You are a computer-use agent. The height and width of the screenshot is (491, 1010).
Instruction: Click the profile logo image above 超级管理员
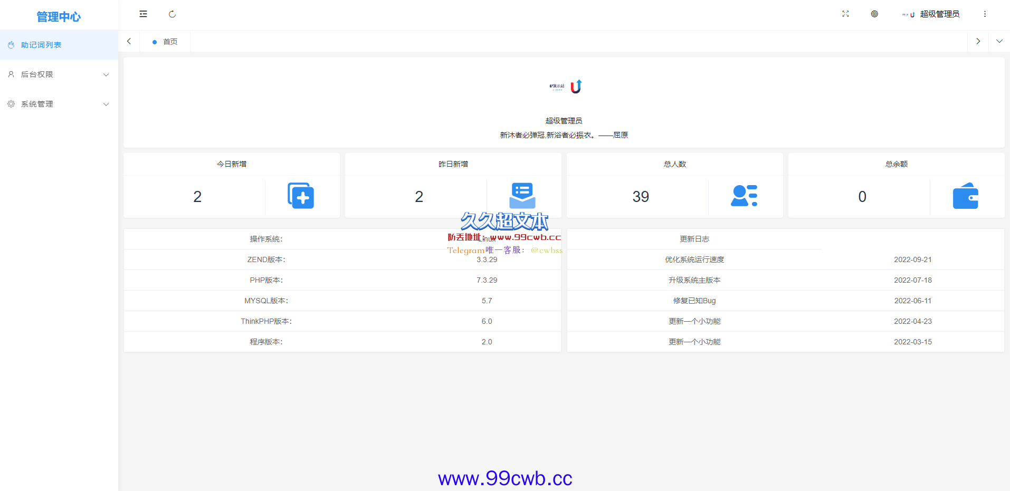click(x=565, y=86)
